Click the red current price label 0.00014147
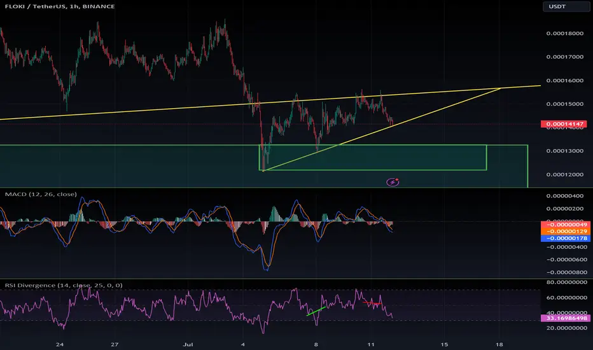This screenshot has width=593, height=350. click(564, 123)
